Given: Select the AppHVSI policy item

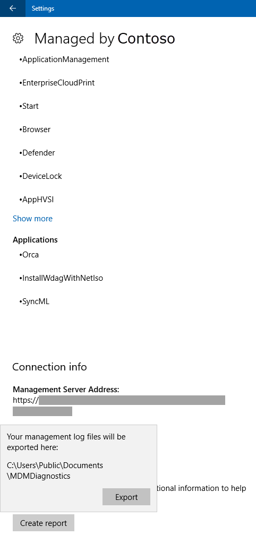Looking at the screenshot, I should click(x=37, y=200).
